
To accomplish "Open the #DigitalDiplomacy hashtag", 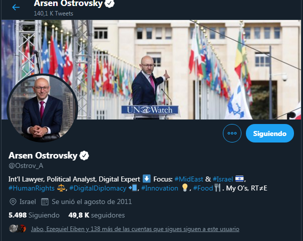I will [98, 188].
